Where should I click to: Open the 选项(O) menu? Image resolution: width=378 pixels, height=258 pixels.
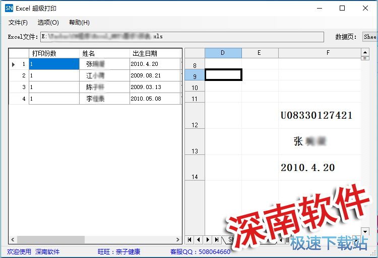pos(48,23)
